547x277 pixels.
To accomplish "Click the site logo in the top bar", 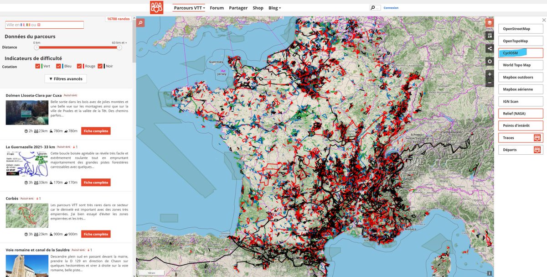I will [x=156, y=7].
